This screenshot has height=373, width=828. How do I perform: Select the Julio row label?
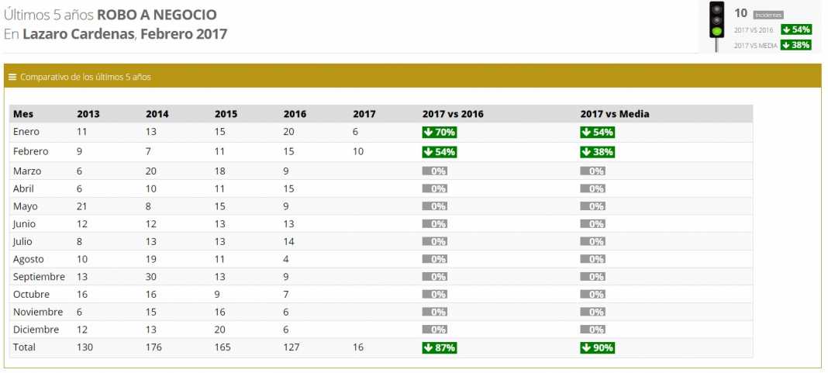click(x=22, y=241)
